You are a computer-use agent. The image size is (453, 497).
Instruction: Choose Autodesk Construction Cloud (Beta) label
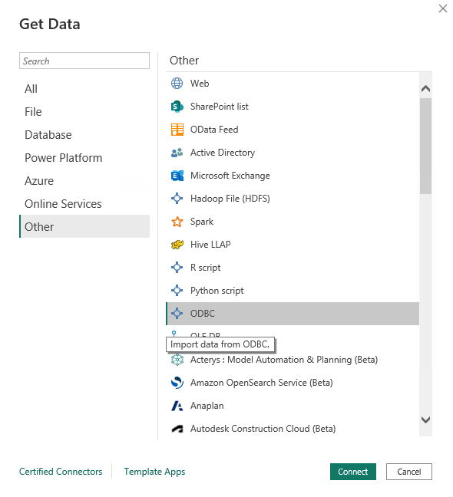pyautogui.click(x=263, y=429)
